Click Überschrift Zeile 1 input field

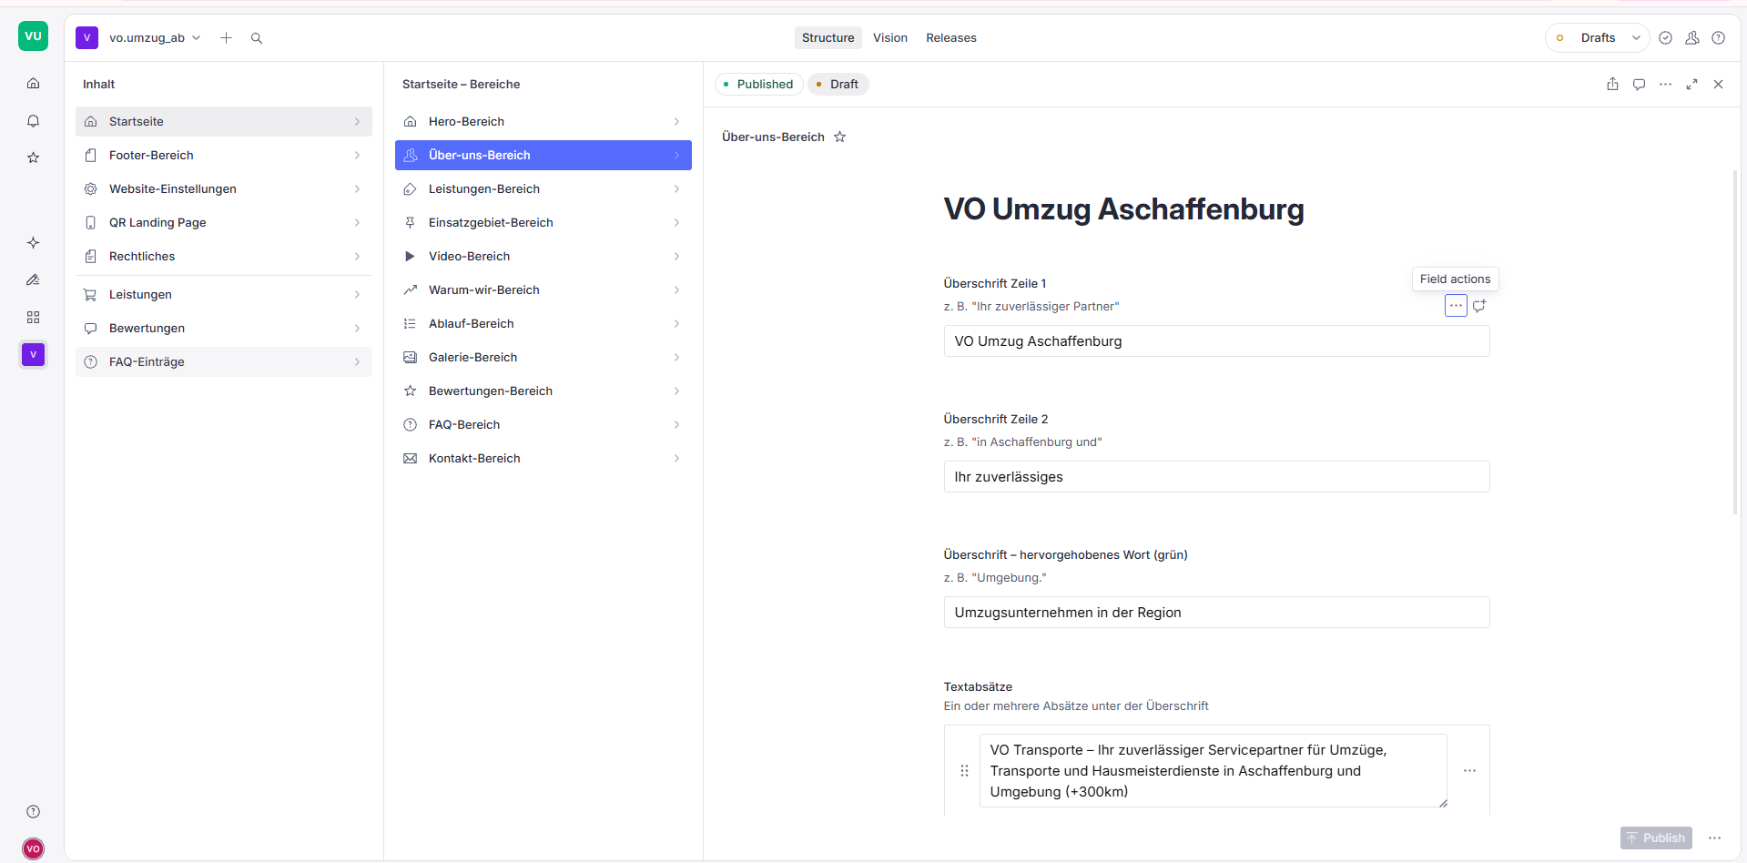tap(1216, 341)
